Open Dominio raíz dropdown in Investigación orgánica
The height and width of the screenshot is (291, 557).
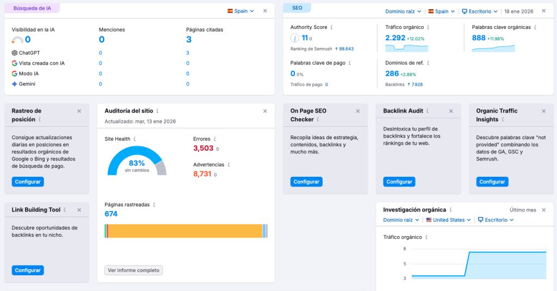click(x=401, y=220)
